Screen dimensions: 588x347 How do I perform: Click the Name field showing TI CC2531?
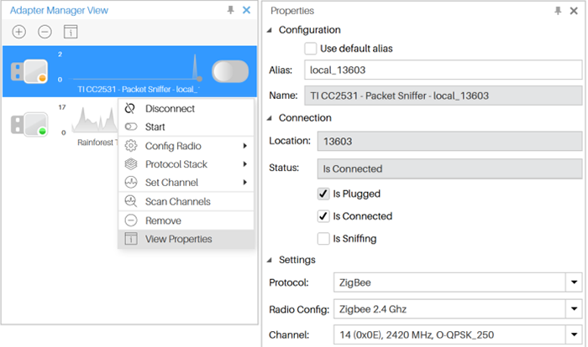coord(444,96)
